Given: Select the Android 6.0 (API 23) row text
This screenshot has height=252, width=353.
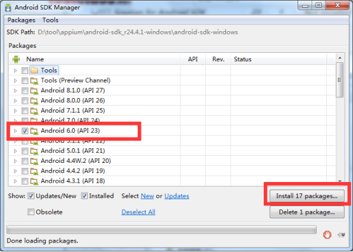Looking at the screenshot, I should tap(70, 130).
